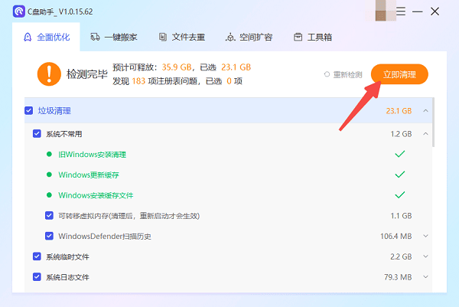Click the app title C盘助手_V1.0.15.62
Viewport: 459px width, 307px height.
point(60,11)
